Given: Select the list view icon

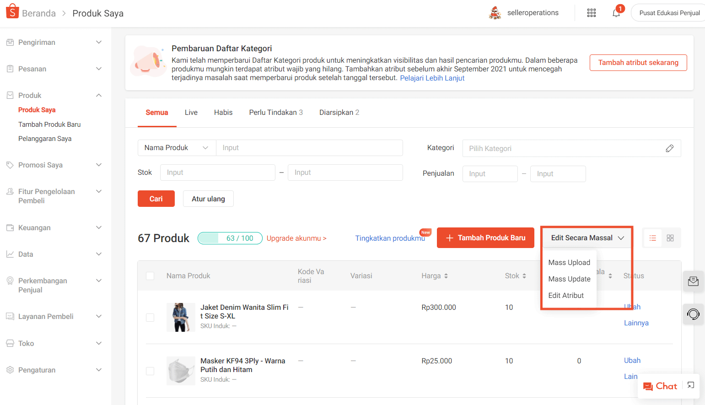Looking at the screenshot, I should pyautogui.click(x=652, y=238).
